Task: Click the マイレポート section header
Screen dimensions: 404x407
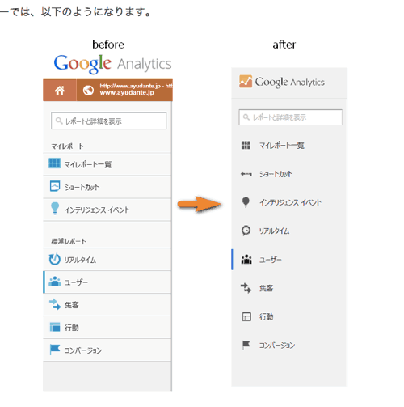Action: pos(67,146)
